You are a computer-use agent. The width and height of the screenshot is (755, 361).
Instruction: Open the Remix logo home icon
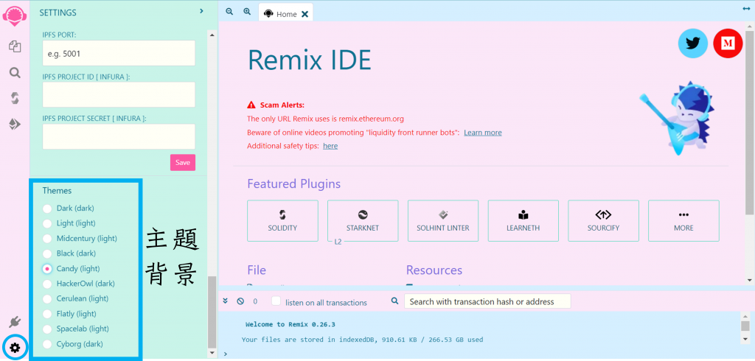[15, 16]
